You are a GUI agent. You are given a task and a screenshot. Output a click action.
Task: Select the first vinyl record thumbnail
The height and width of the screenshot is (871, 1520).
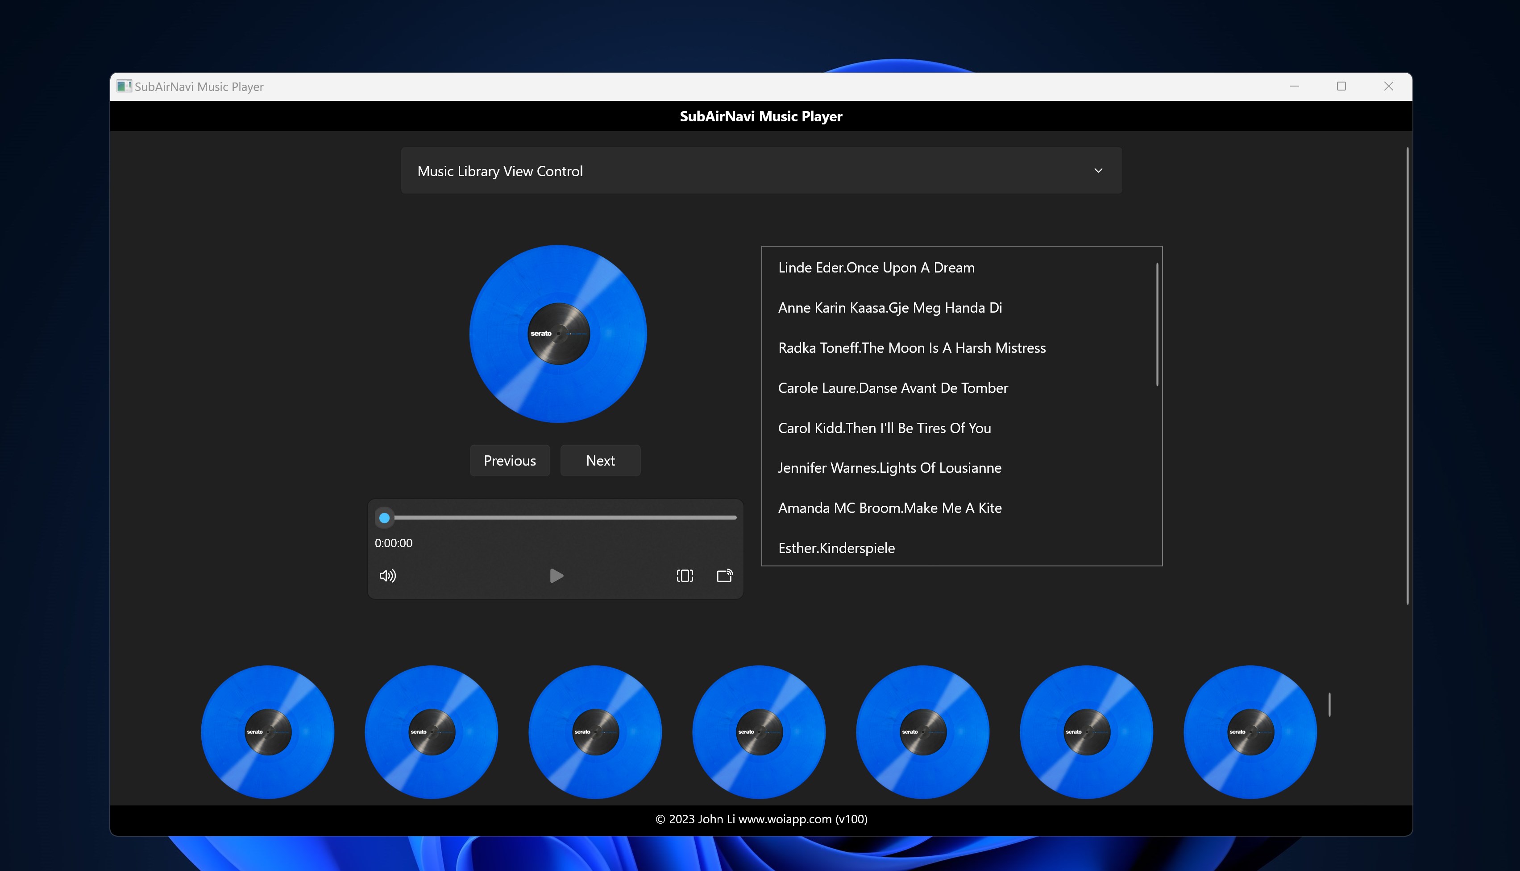[267, 731]
